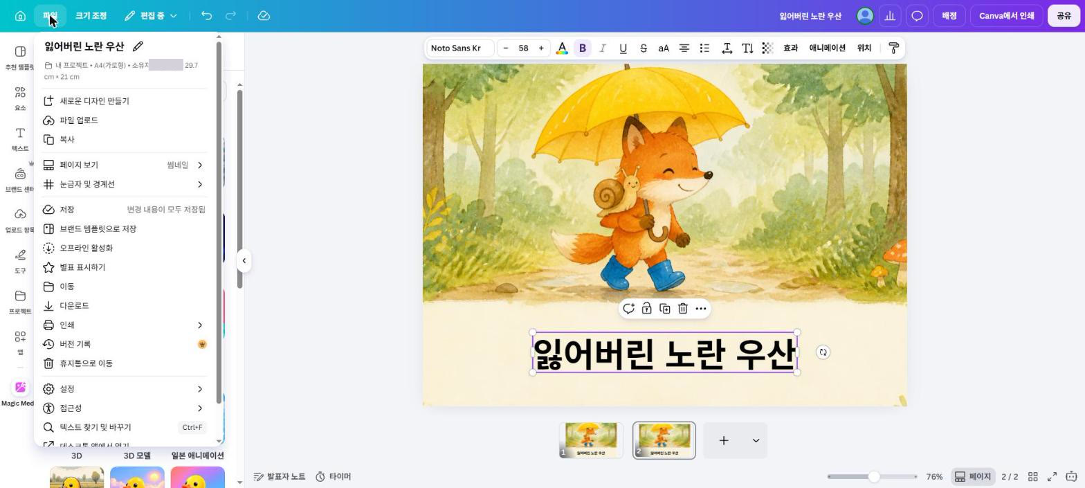Toggle underline formatting
The width and height of the screenshot is (1085, 488).
[x=623, y=48]
